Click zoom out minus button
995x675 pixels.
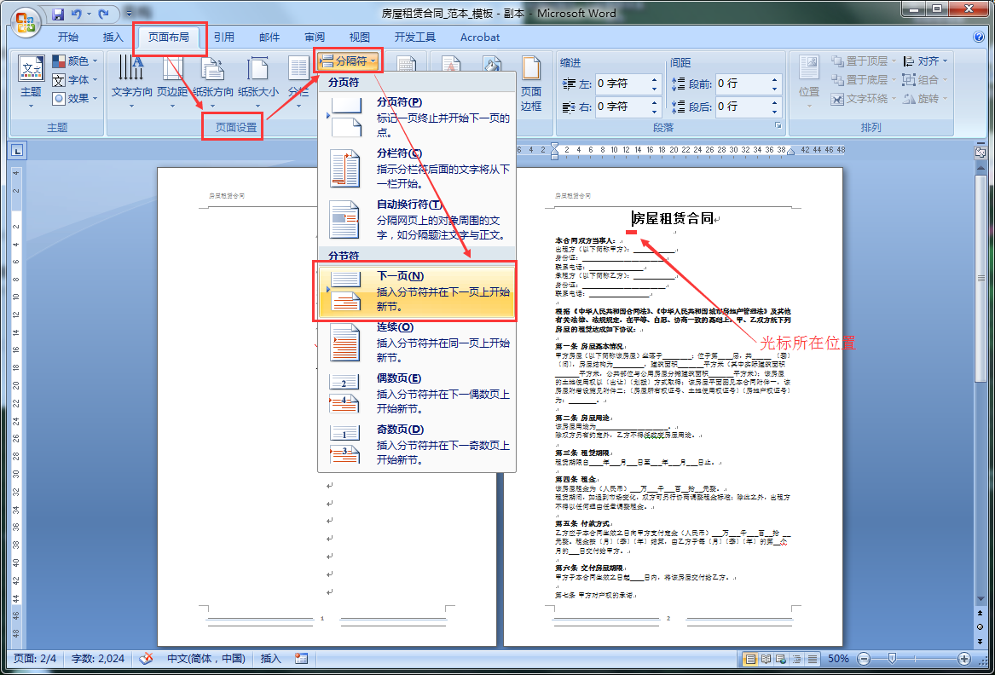(x=864, y=659)
